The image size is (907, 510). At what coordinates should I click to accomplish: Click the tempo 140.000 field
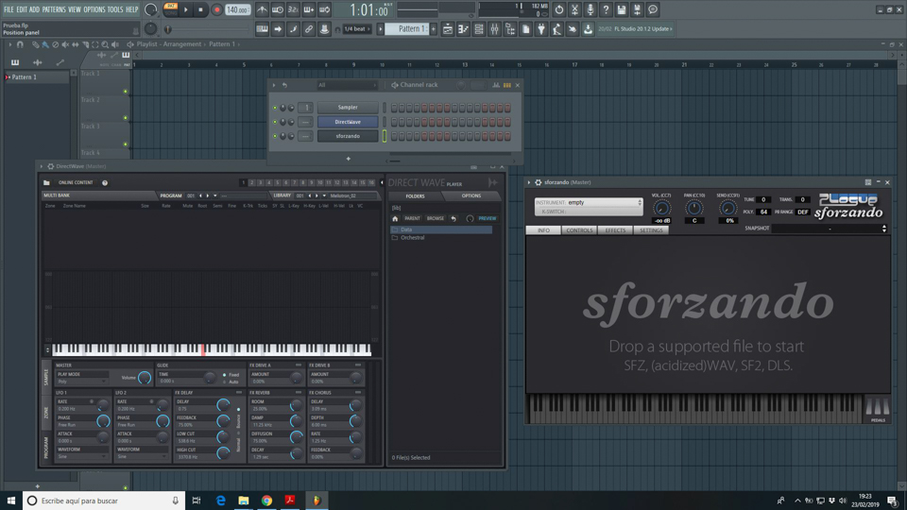(x=236, y=9)
